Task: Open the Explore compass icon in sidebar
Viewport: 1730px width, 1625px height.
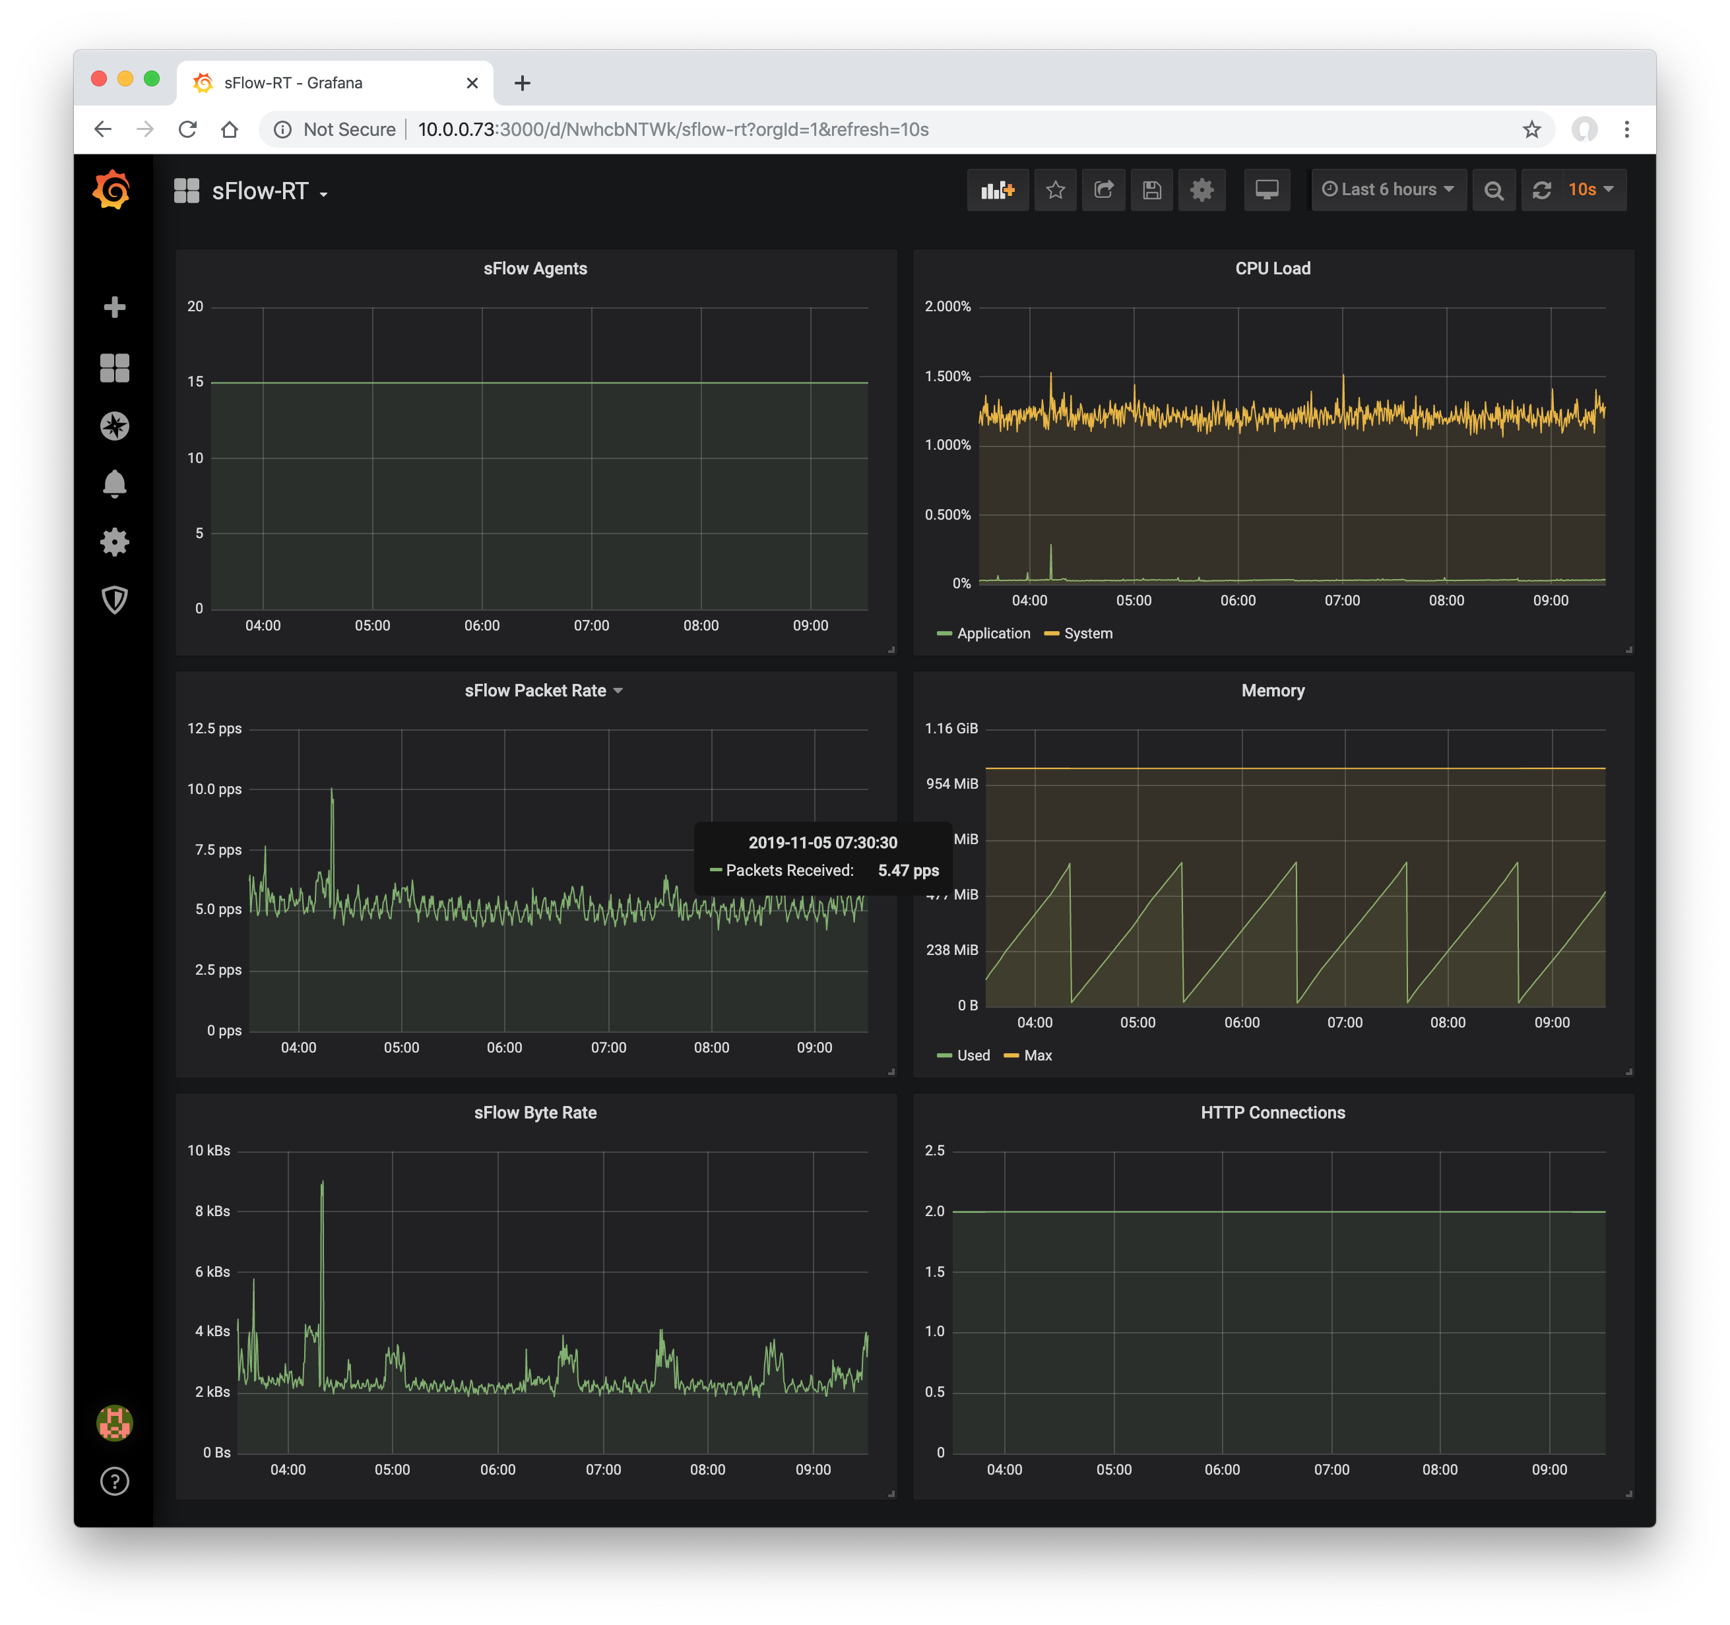Action: [114, 425]
